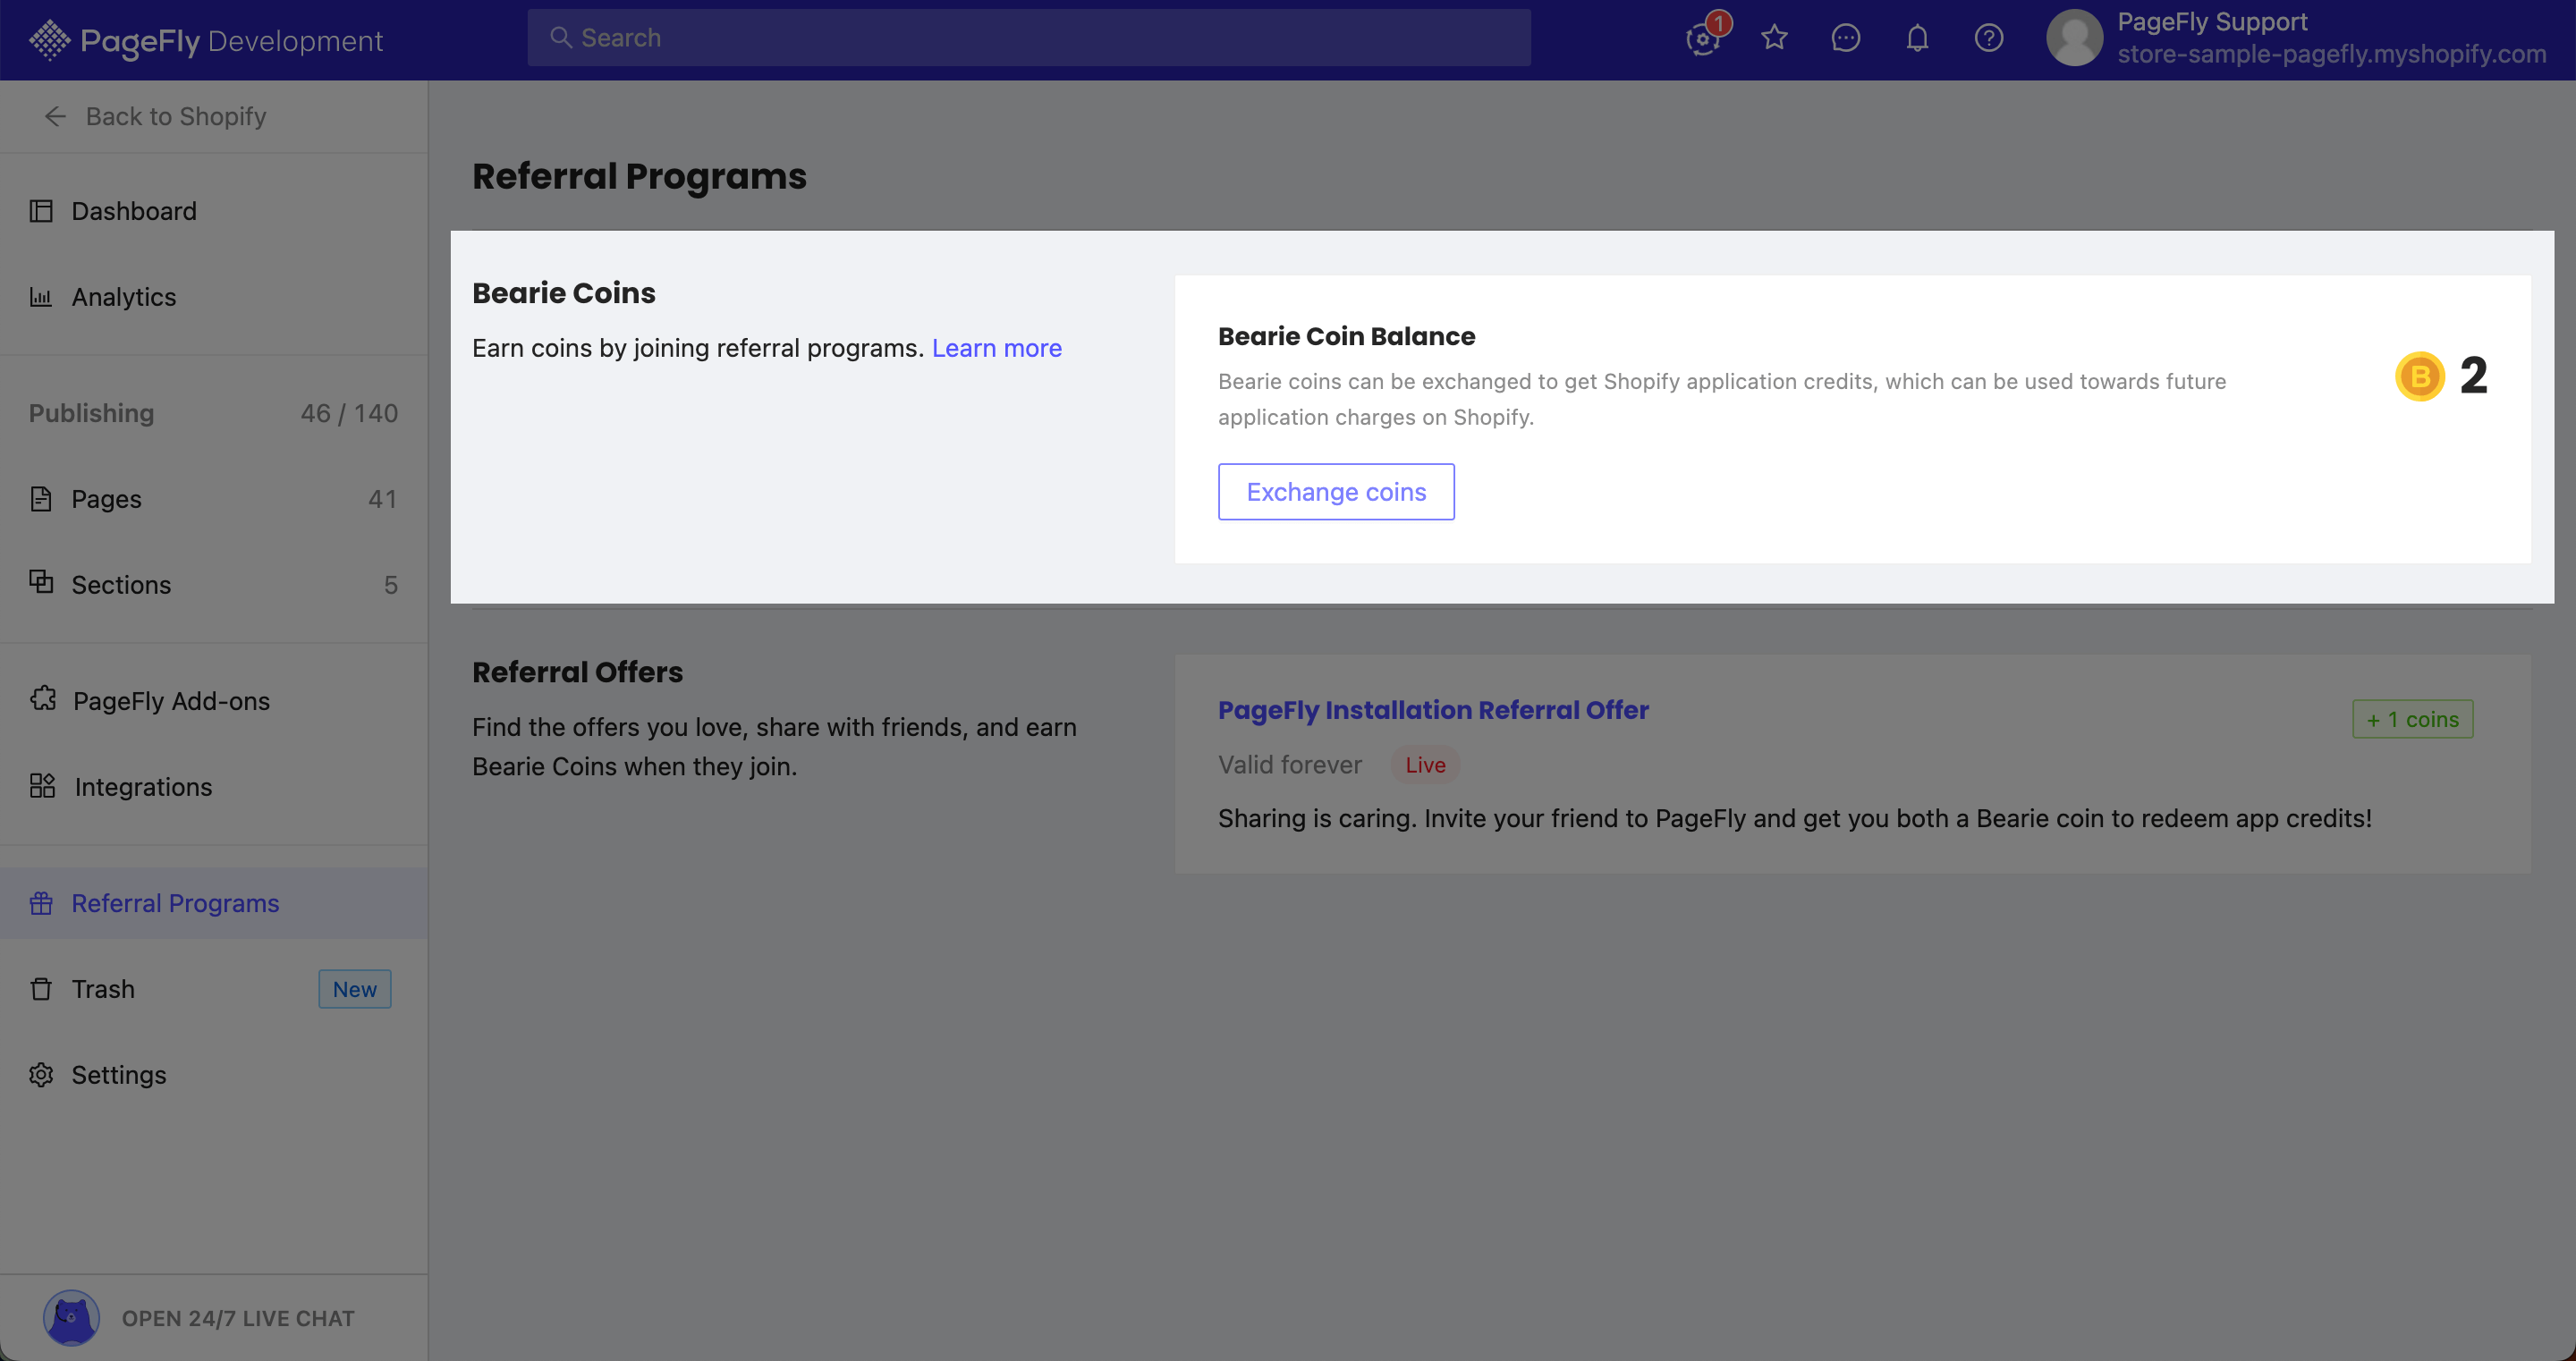The image size is (2576, 1361).
Task: Click the Referral Programs gift icon
Action: [41, 903]
